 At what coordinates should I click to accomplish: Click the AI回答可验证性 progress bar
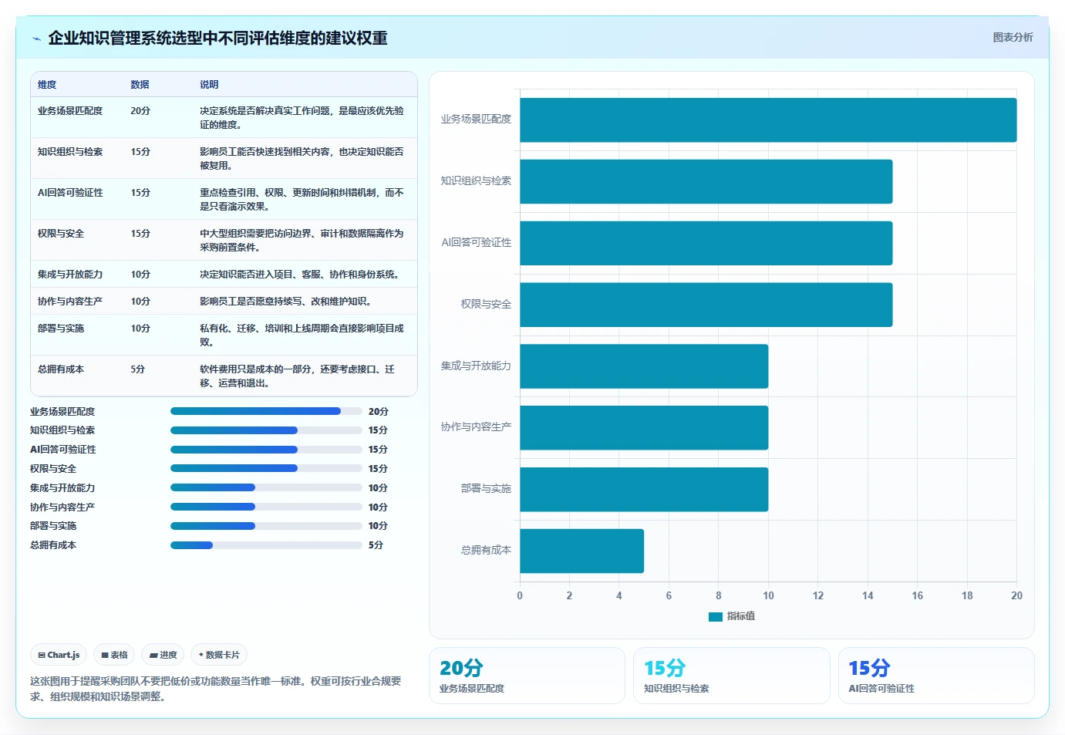point(266,450)
